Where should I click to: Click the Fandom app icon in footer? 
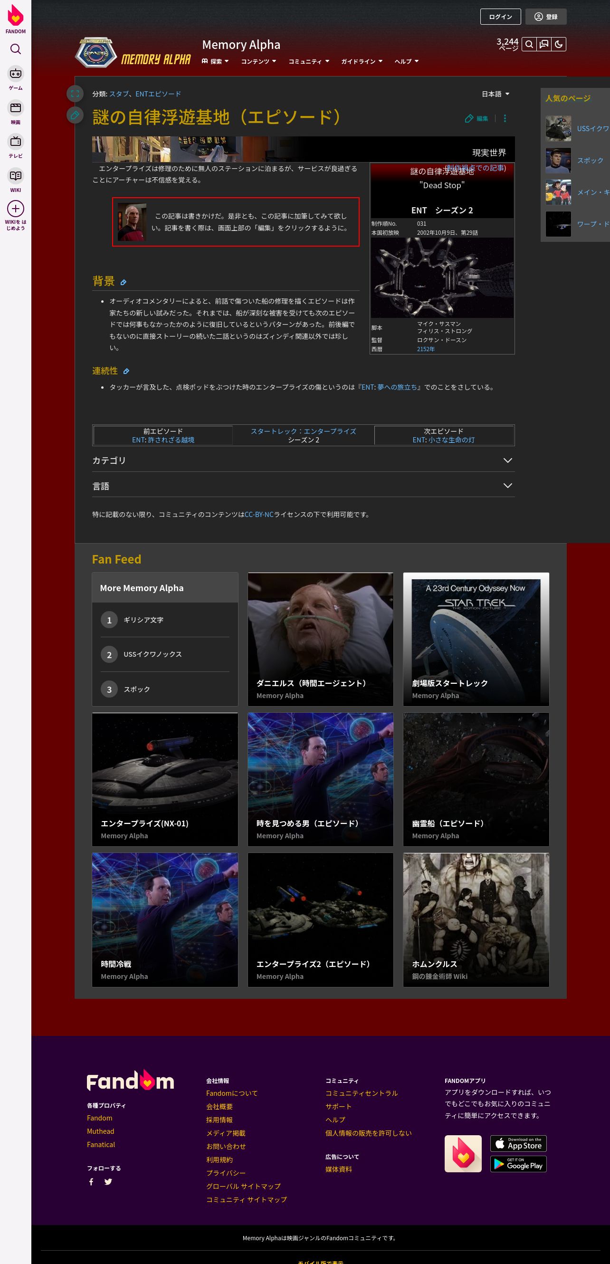(463, 1154)
